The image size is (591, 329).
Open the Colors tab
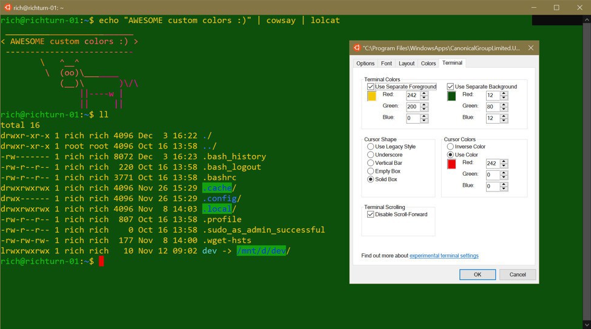(x=428, y=64)
